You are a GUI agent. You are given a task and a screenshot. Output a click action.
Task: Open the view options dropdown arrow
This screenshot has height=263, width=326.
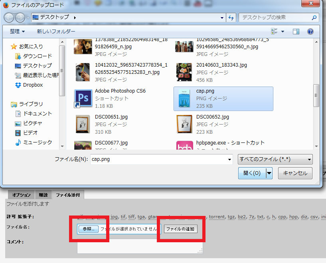(283, 32)
